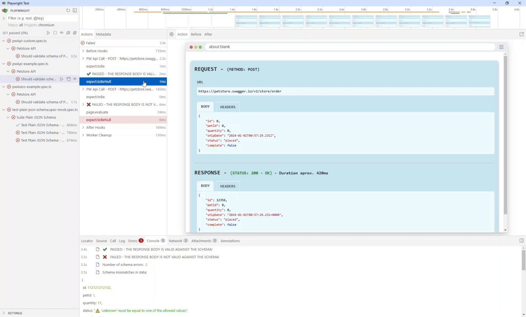Select expect.toBe action lasting 0ms
Screen dimensions: 526x317
point(123,97)
